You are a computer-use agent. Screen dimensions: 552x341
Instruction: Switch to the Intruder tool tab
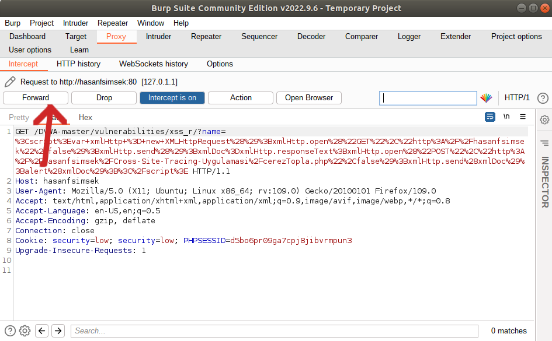coord(158,37)
